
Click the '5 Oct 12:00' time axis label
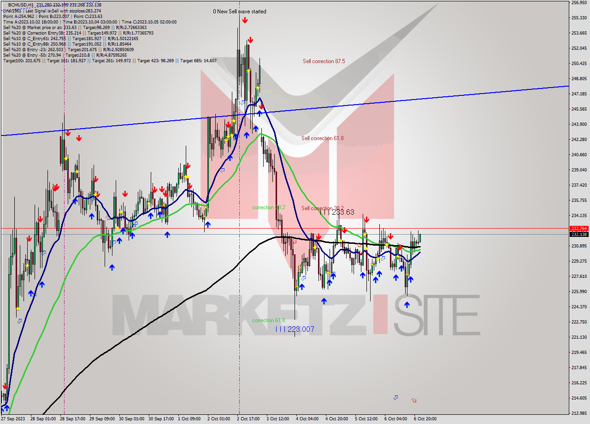point(366,419)
